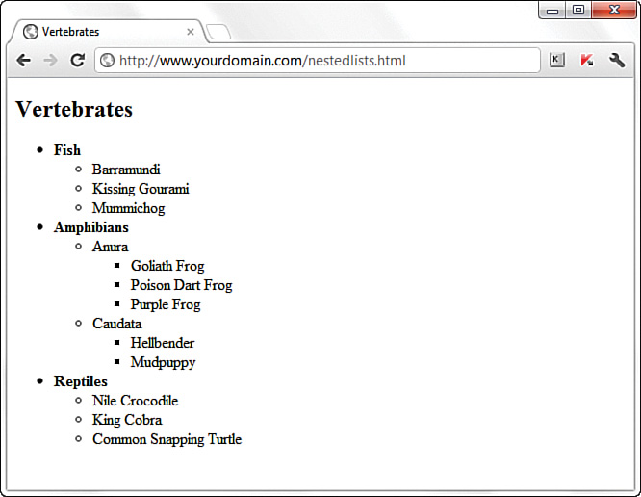The width and height of the screenshot is (641, 497).
Task: Click Caudata in the list
Action: [116, 324]
